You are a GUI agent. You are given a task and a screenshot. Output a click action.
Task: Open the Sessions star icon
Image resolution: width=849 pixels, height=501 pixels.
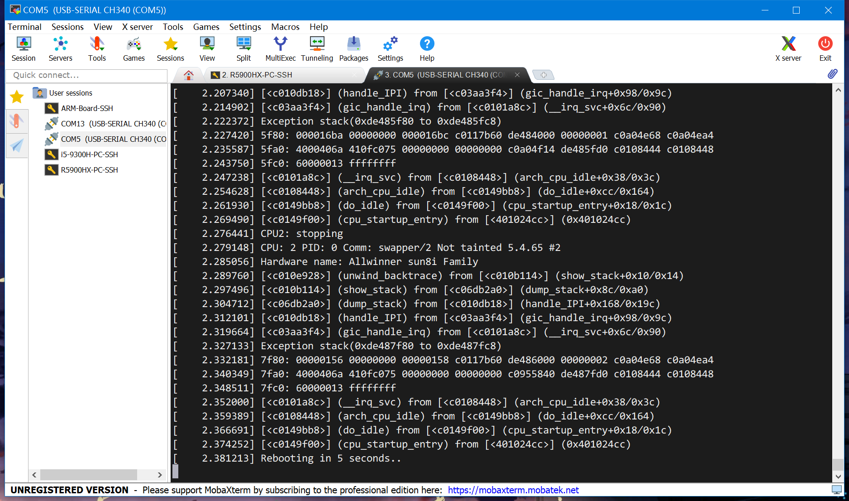point(171,49)
